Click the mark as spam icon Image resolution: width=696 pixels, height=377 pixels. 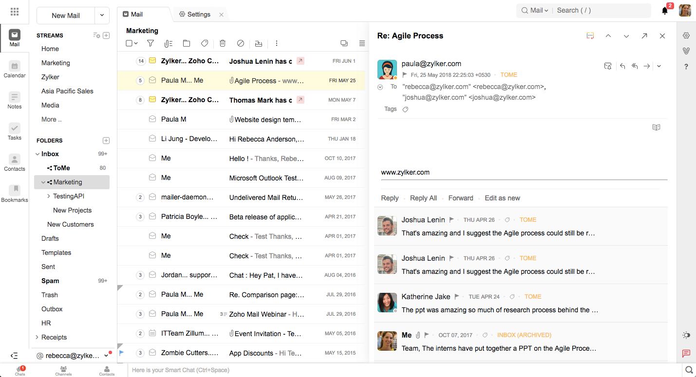coord(241,43)
